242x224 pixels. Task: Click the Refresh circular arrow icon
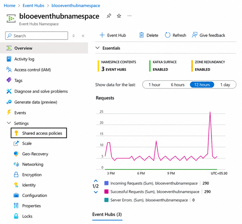[x=167, y=35]
